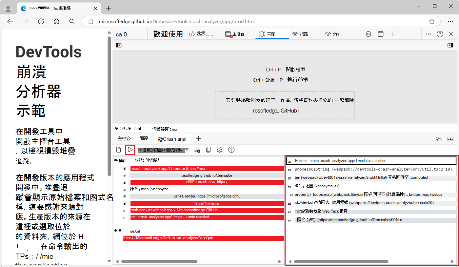Open a new file in Crash Analyzer

tap(118, 150)
